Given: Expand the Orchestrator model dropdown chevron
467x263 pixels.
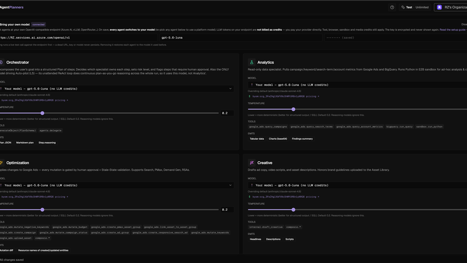Looking at the screenshot, I should (x=230, y=88).
